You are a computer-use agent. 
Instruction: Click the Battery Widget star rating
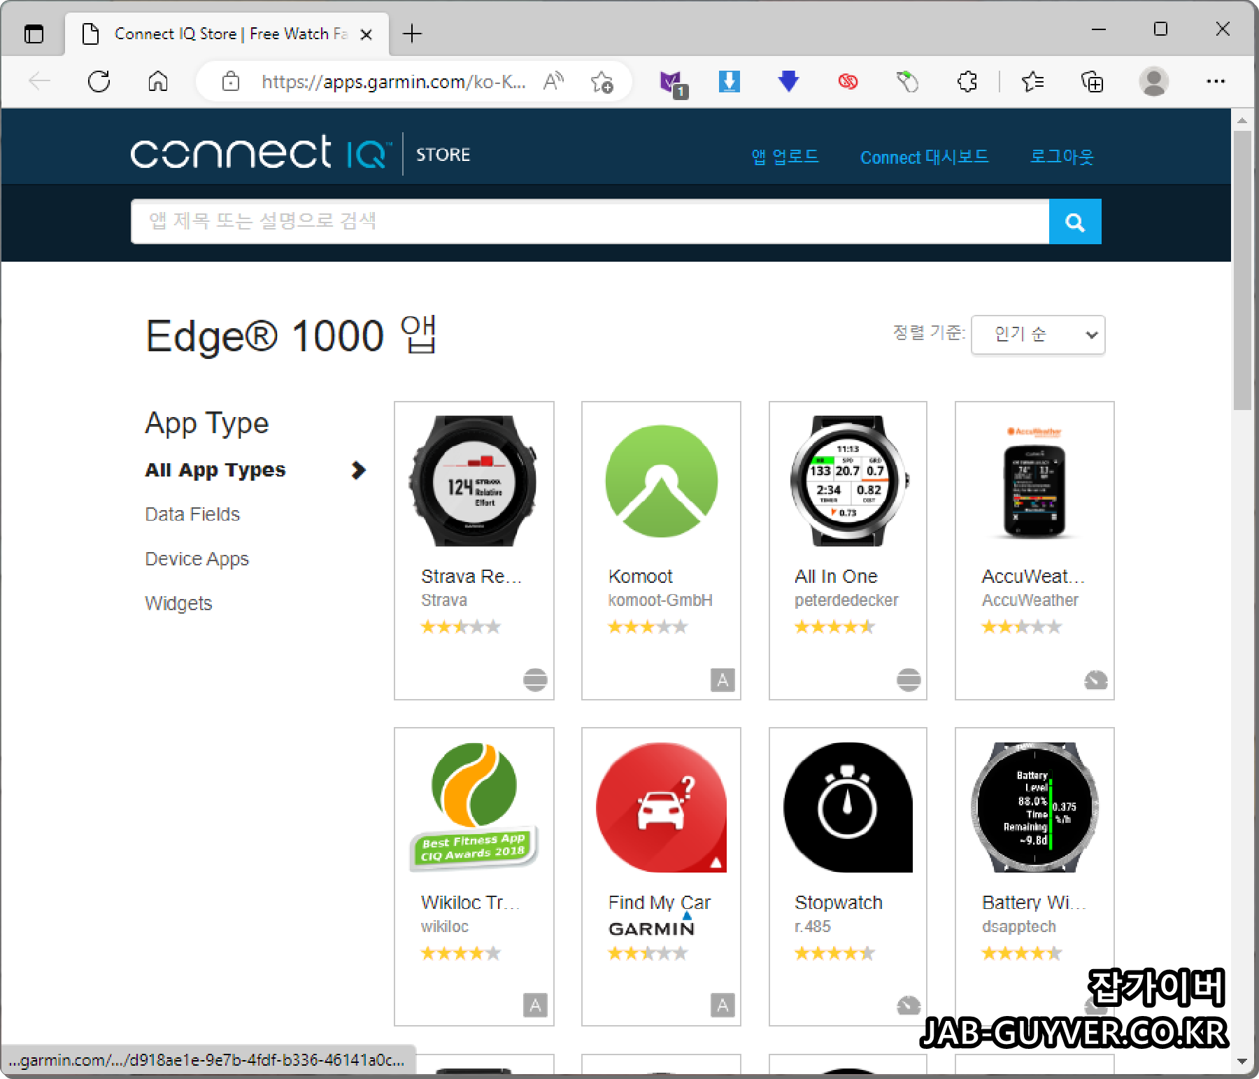1022,953
